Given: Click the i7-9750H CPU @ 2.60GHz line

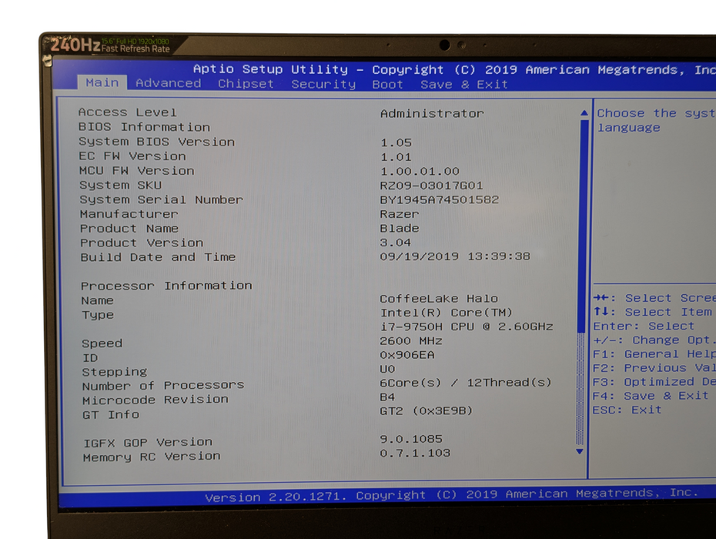Looking at the screenshot, I should 467,326.
